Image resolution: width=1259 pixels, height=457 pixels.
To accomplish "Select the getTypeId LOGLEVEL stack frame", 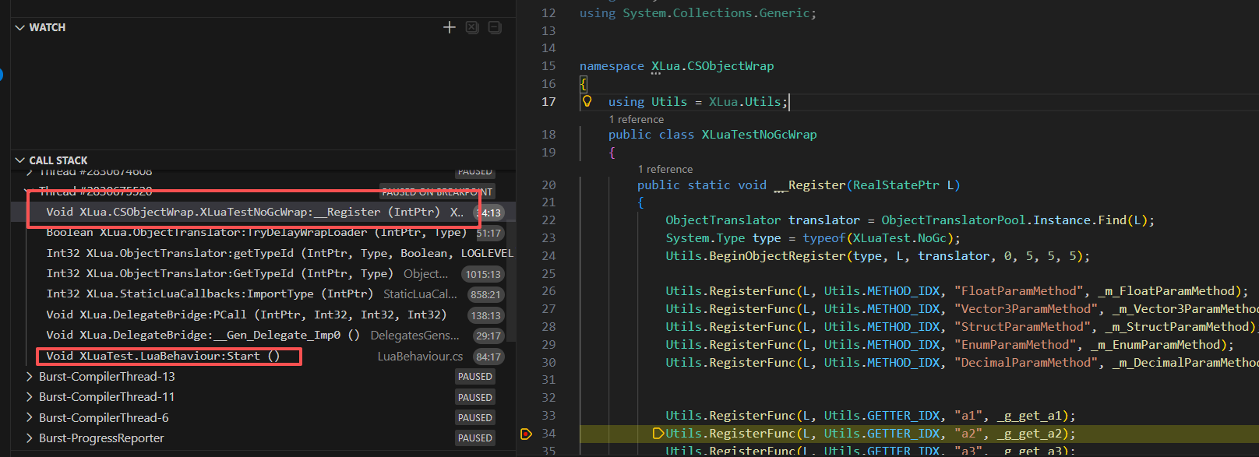I will 263,253.
